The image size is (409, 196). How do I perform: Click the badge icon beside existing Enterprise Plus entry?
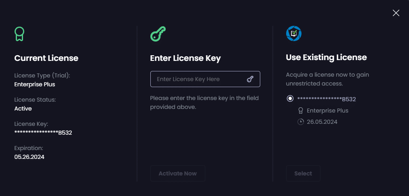[301, 111]
